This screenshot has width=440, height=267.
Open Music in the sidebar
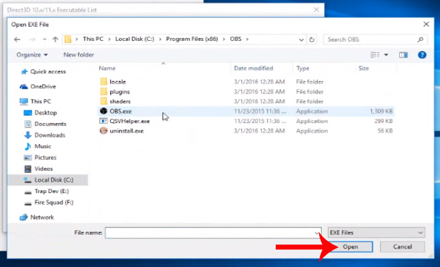(38, 147)
